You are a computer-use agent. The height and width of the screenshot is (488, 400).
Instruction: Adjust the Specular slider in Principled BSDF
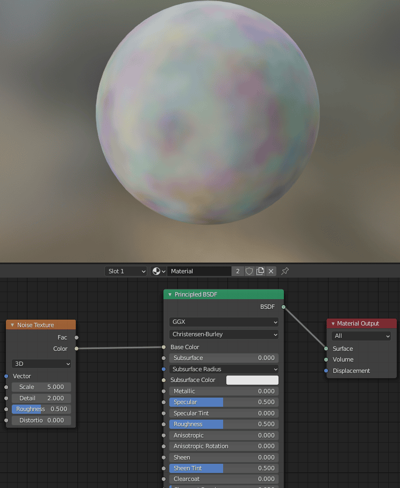point(224,402)
